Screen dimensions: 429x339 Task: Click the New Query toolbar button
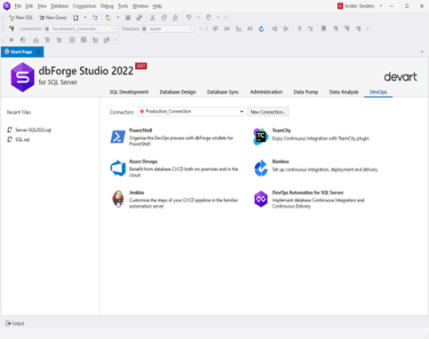click(53, 18)
